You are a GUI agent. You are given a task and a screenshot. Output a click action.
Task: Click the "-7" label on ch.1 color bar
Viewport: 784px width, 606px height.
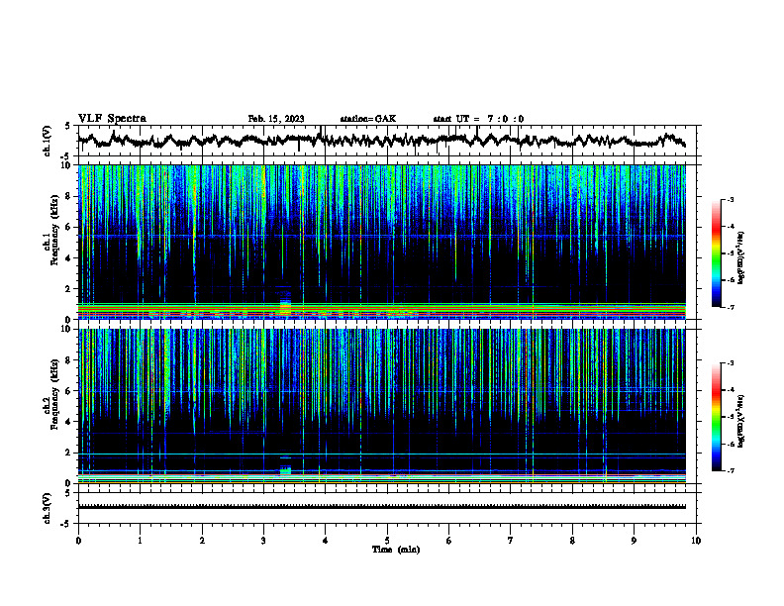[731, 307]
